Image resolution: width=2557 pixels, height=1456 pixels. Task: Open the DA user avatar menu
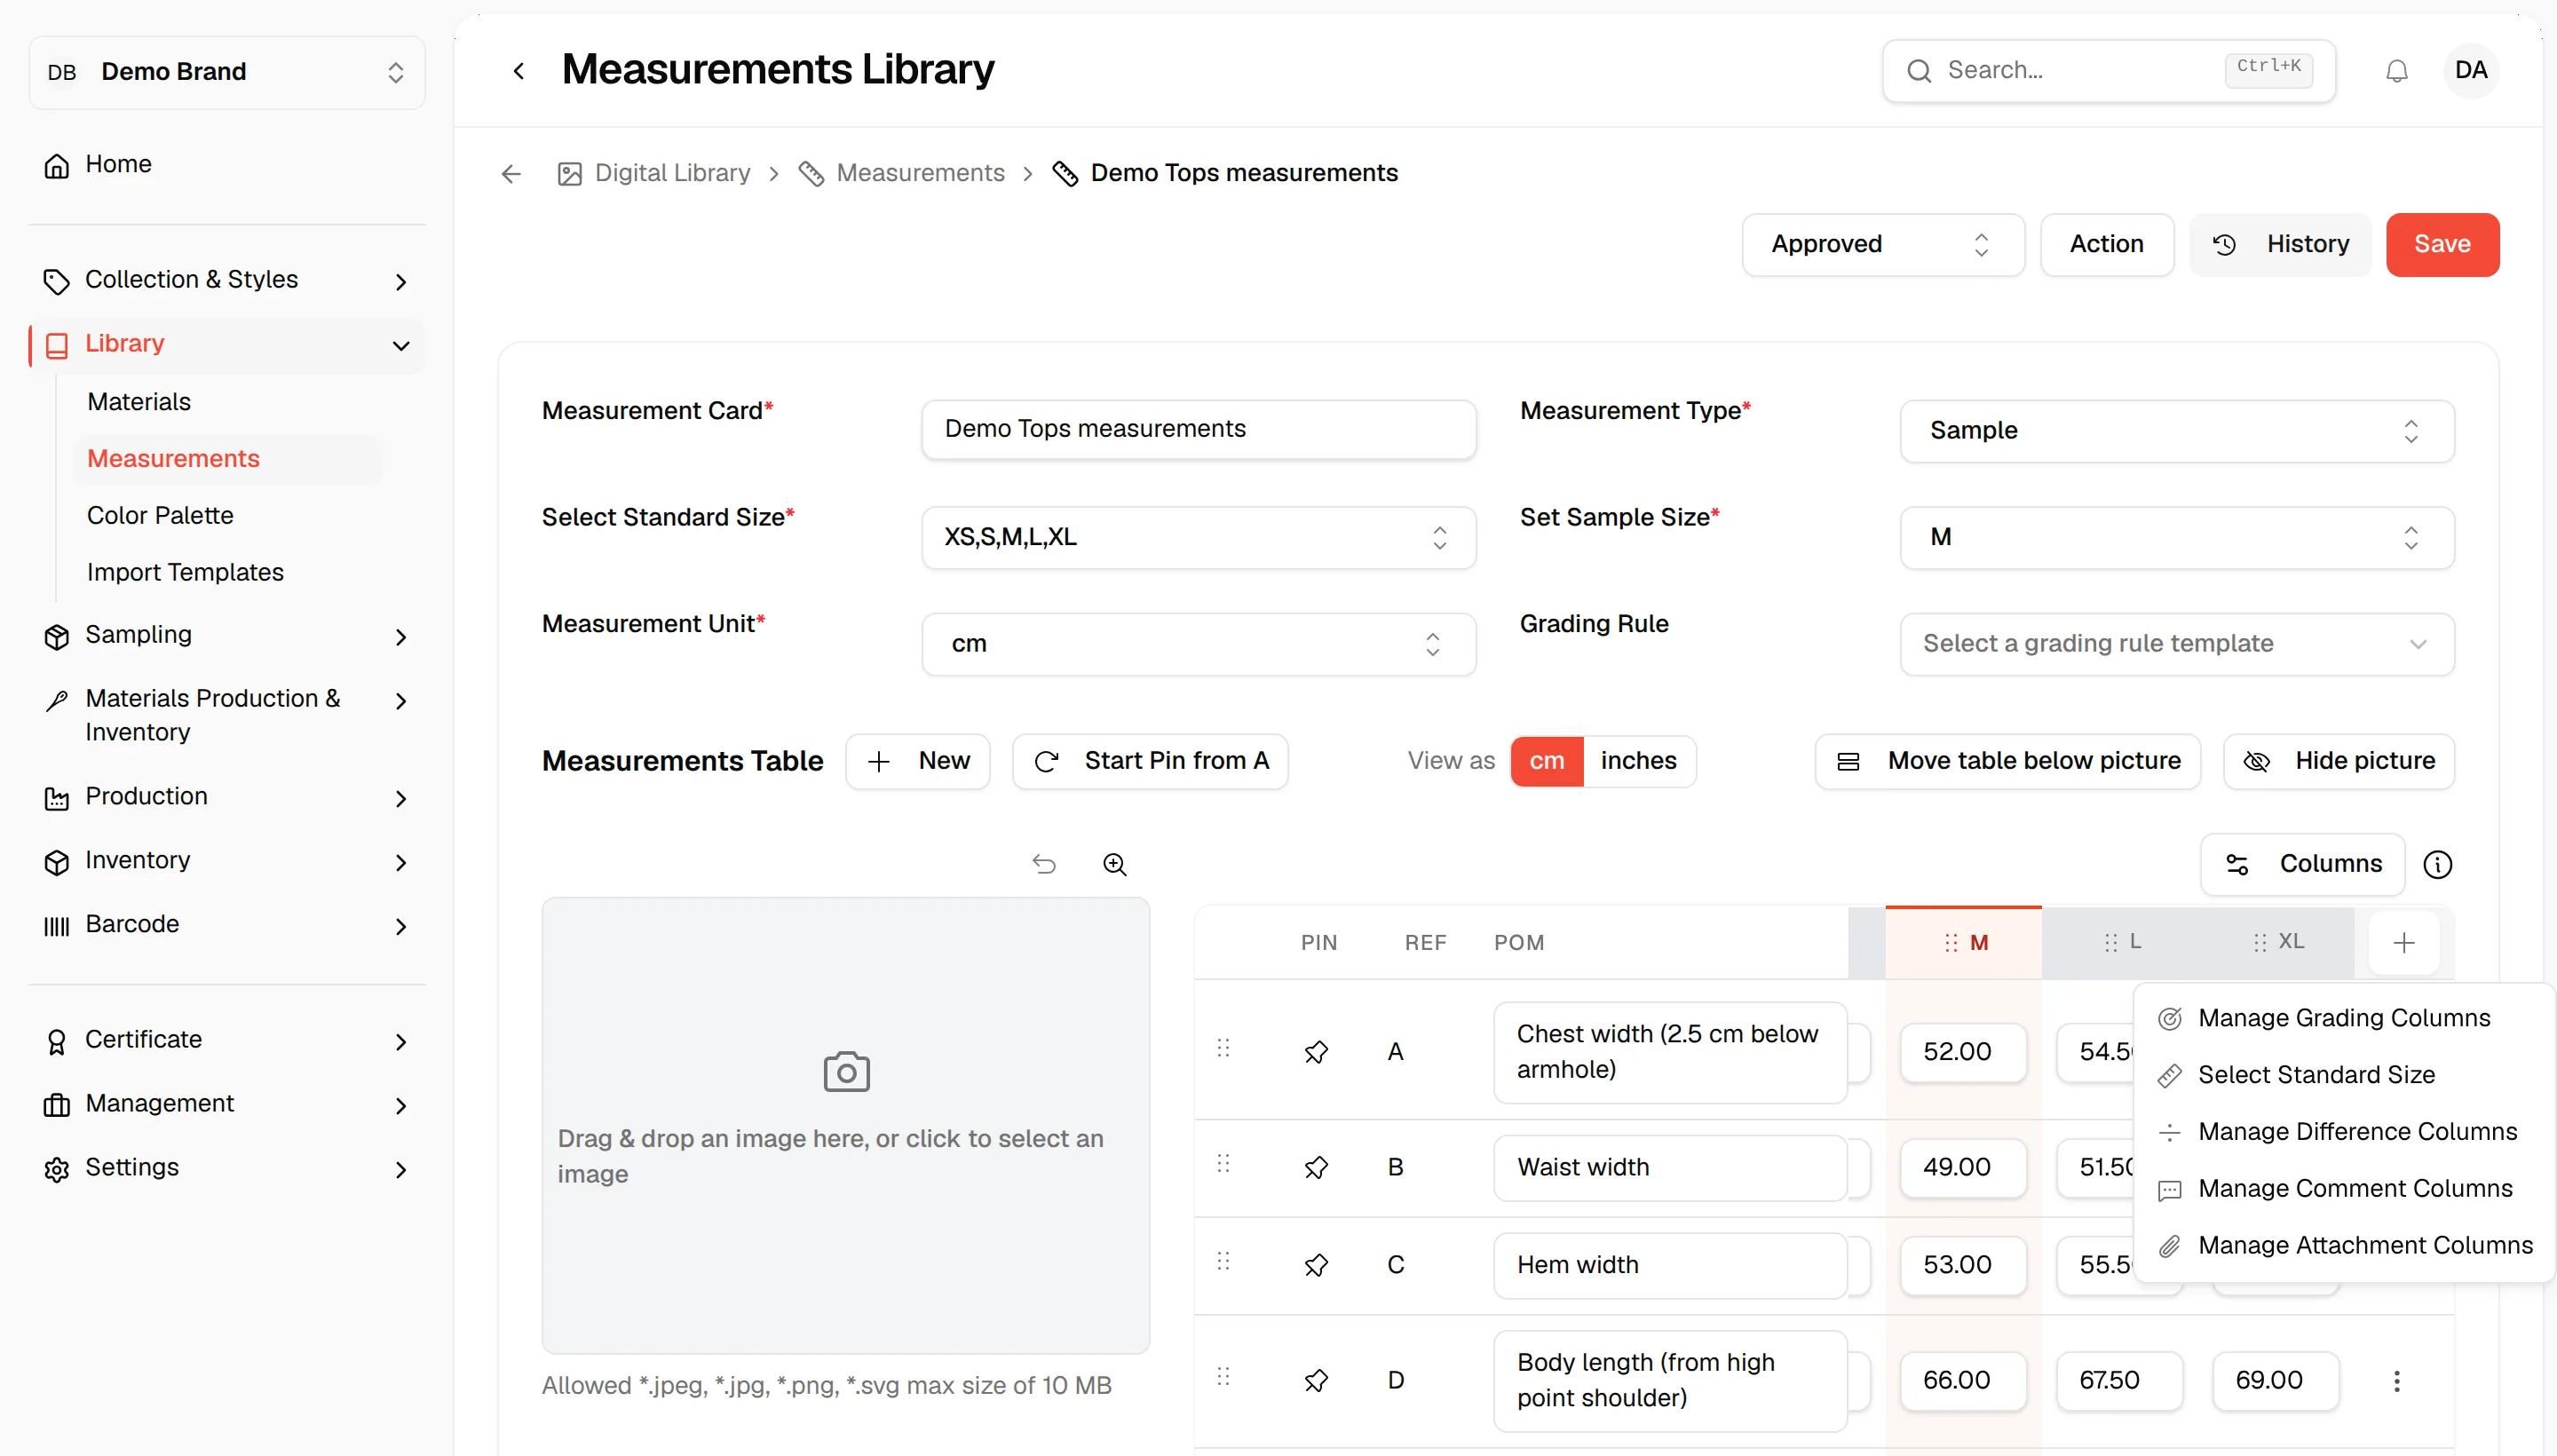2470,70
